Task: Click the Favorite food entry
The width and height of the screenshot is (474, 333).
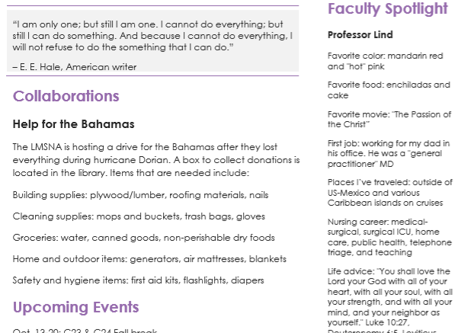Action: [x=389, y=90]
